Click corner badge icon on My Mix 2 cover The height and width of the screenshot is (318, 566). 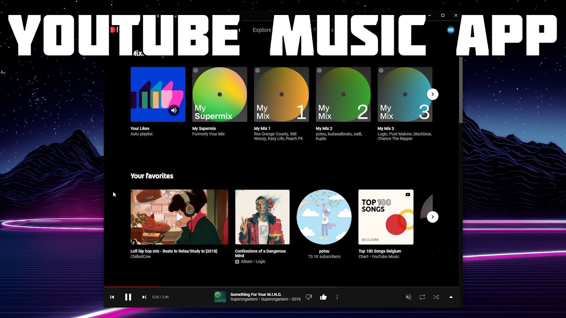tap(319, 70)
